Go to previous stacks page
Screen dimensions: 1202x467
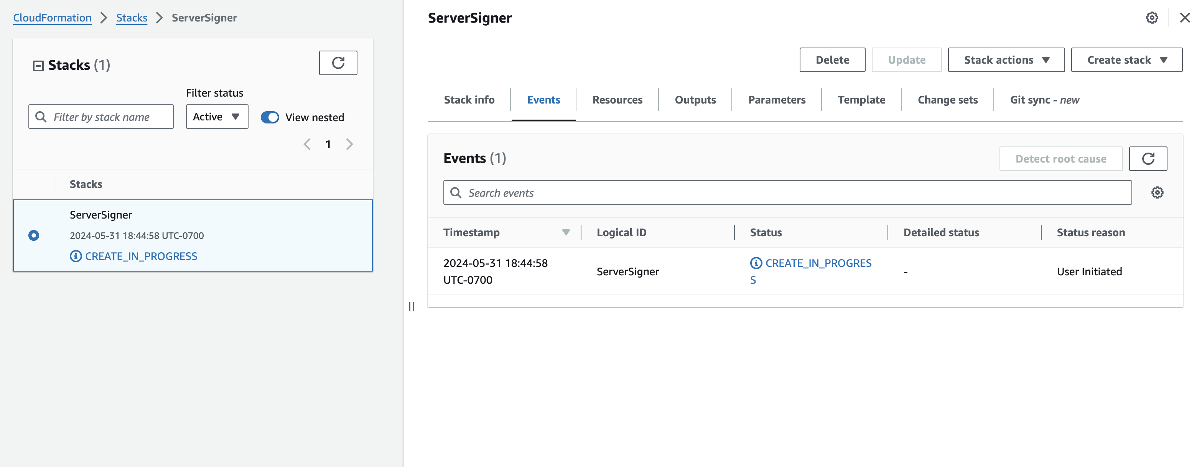[x=307, y=144]
